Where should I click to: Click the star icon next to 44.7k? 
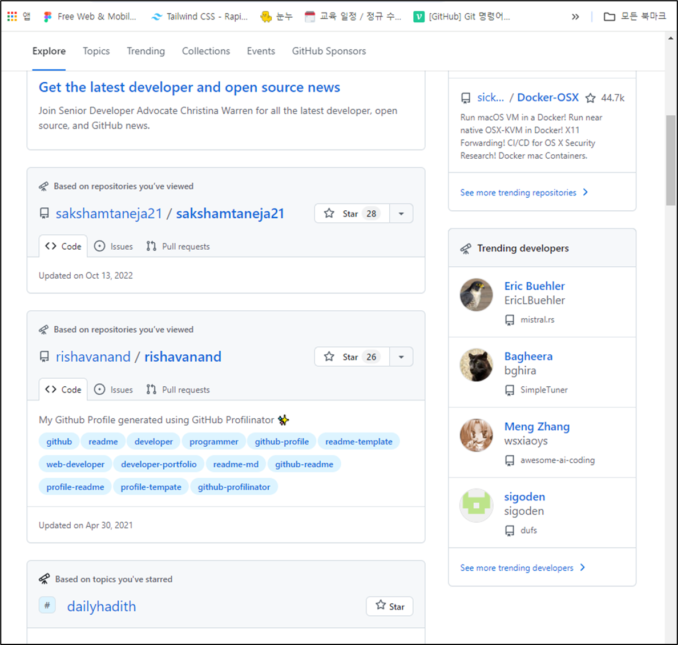pos(590,98)
